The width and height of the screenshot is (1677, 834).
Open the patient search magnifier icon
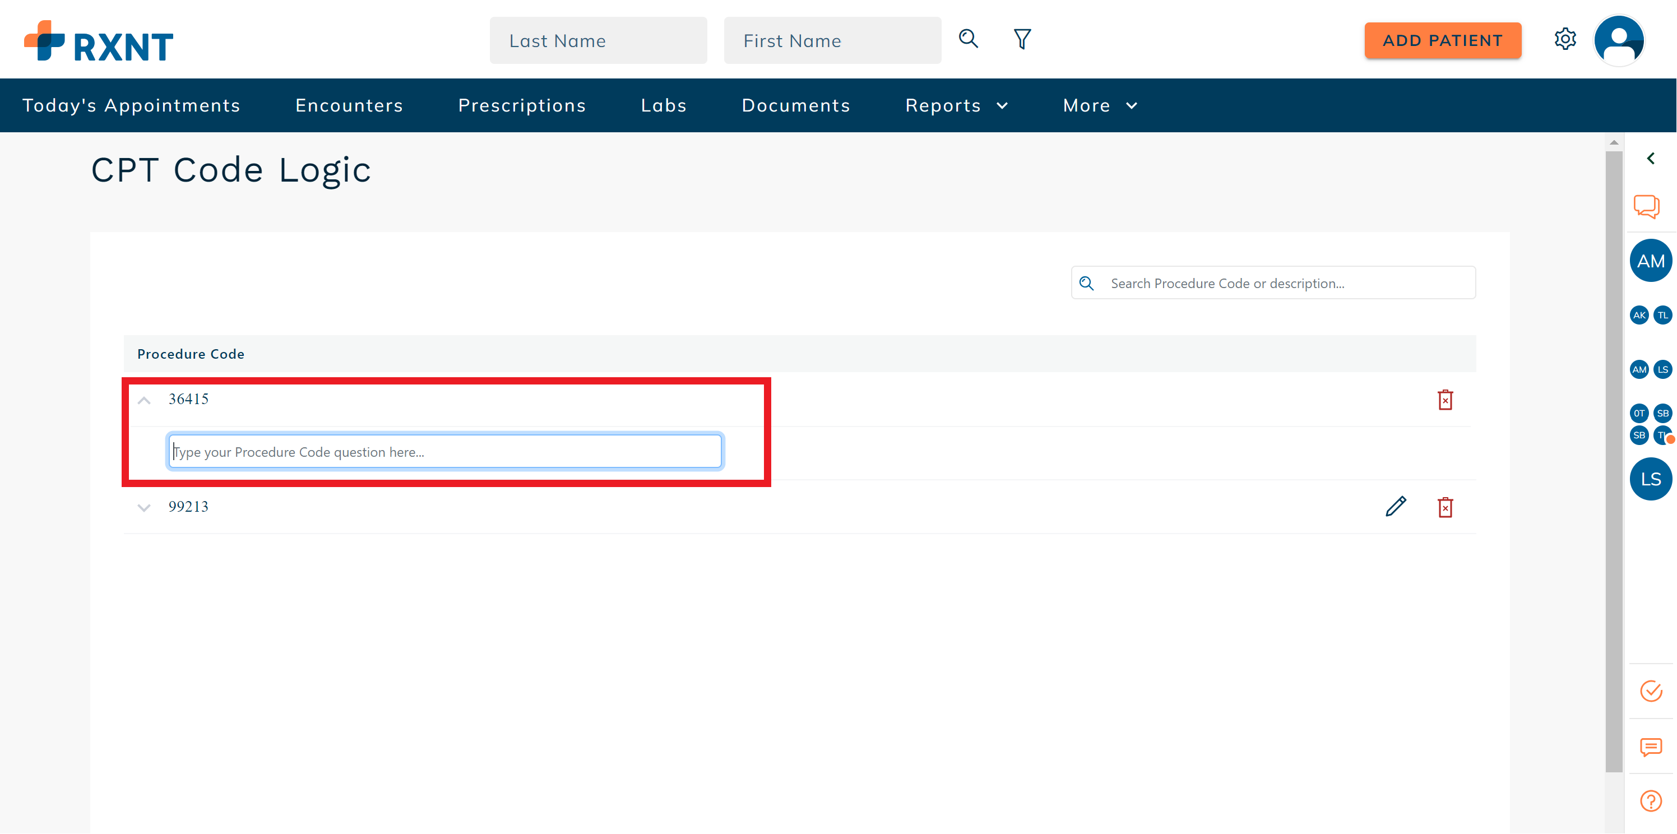tap(968, 39)
